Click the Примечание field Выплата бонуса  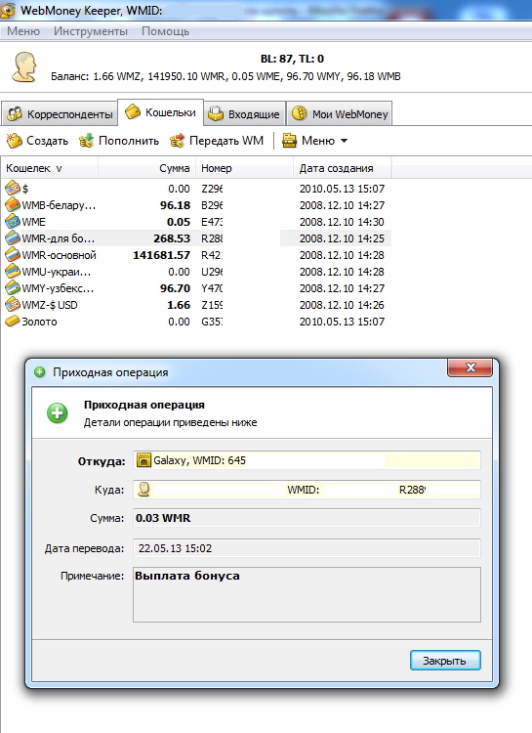[x=307, y=594]
